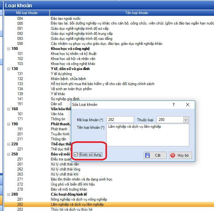Screen dimensions: 214x211
Task: Select row 201 Truyền hình
Action: (38, 134)
